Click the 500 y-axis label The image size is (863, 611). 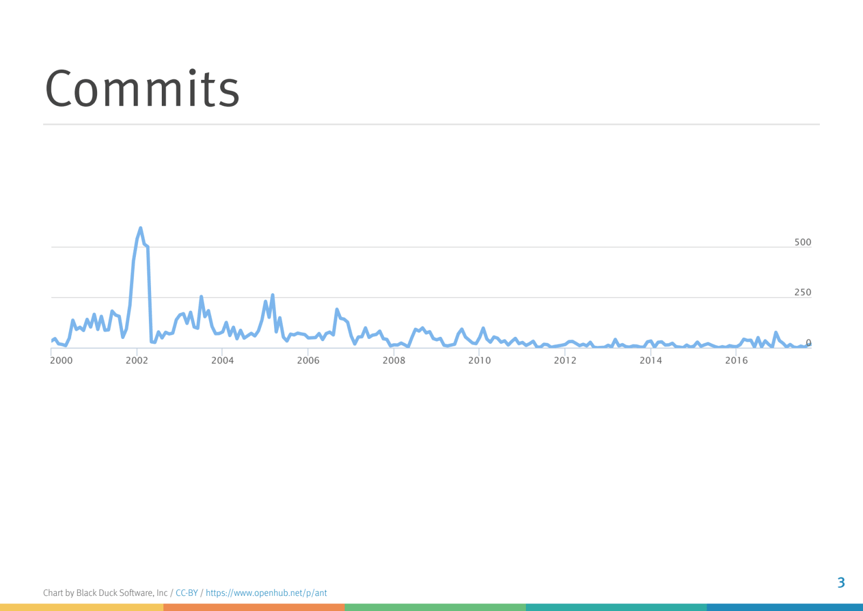(x=803, y=242)
